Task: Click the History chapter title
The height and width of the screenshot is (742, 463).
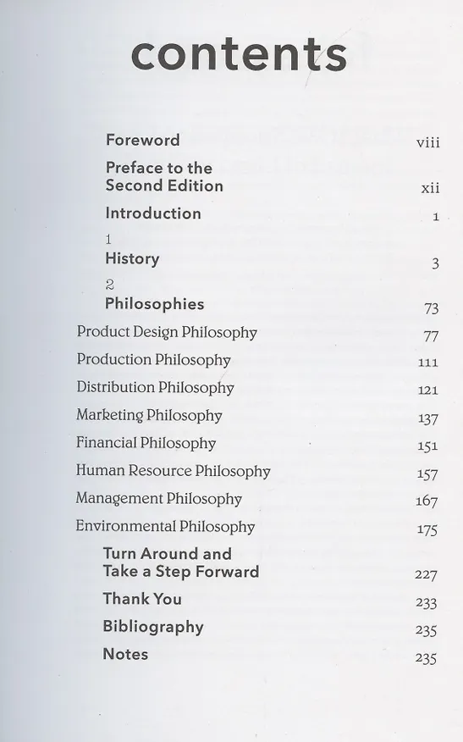Action: click(x=132, y=259)
